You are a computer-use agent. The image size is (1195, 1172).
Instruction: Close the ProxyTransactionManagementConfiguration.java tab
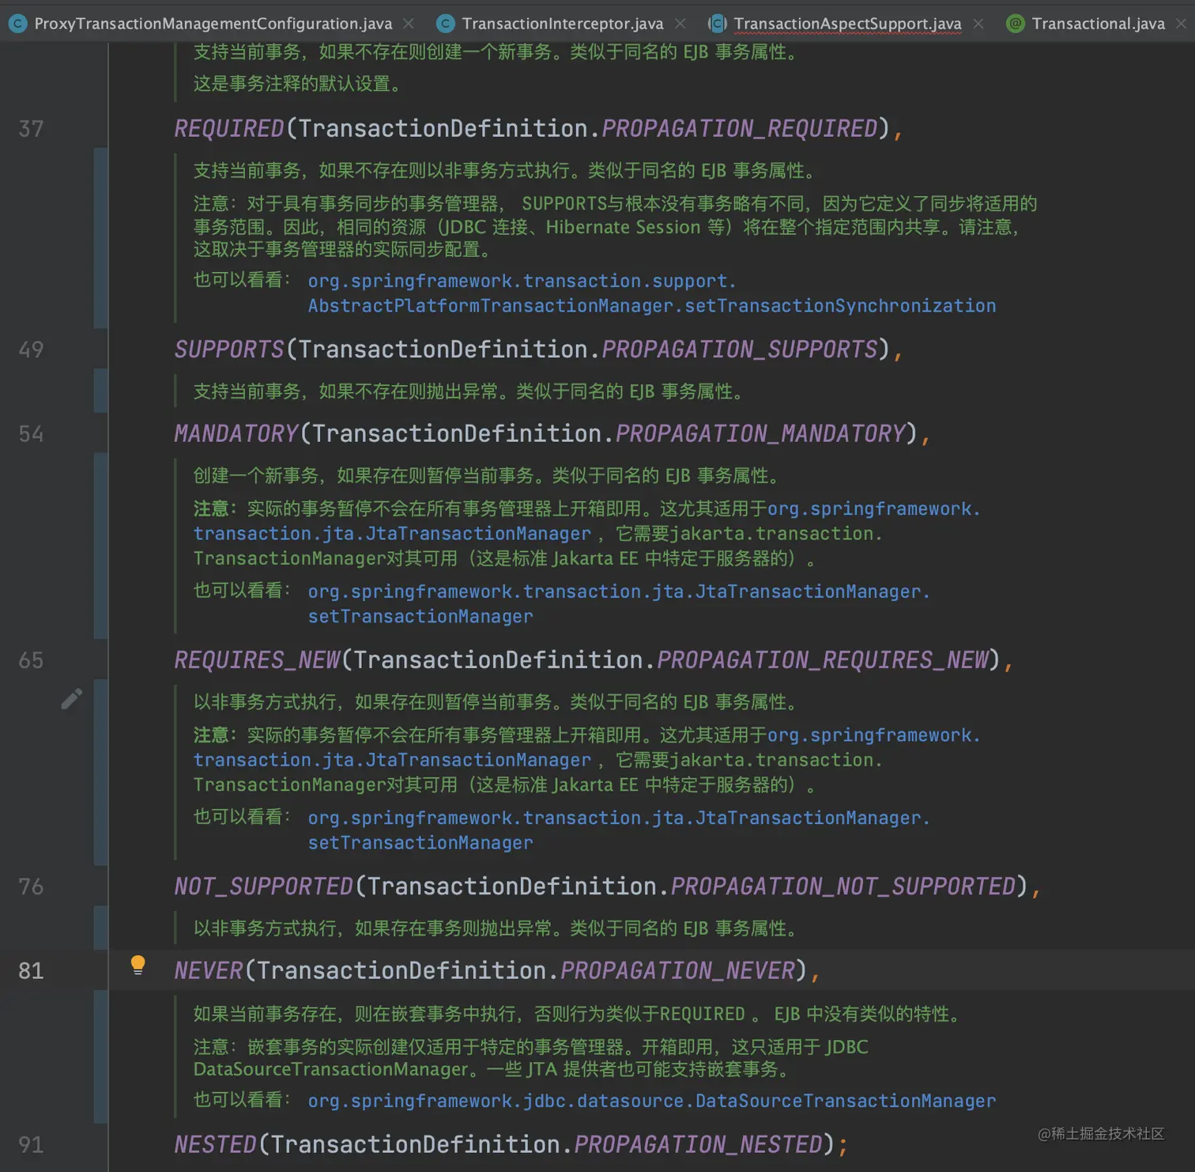[x=409, y=24]
